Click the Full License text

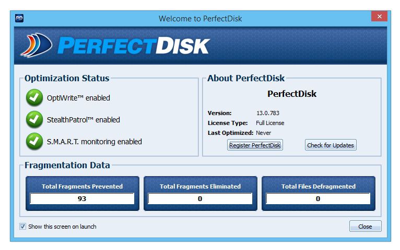[x=270, y=123]
